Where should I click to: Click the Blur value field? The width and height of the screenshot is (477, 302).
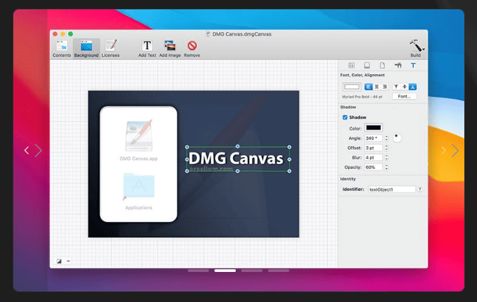pos(373,158)
